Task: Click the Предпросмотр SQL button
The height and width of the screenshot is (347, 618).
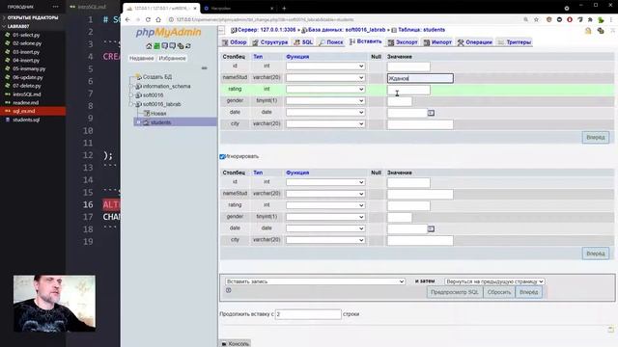Action: click(x=455, y=292)
